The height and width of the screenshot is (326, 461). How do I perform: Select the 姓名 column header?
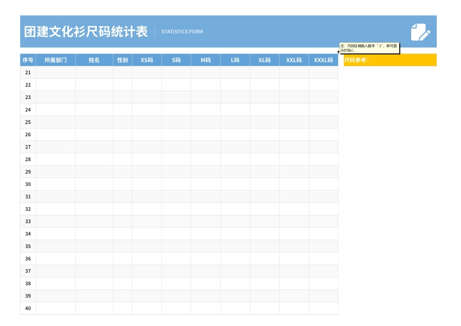click(x=94, y=60)
